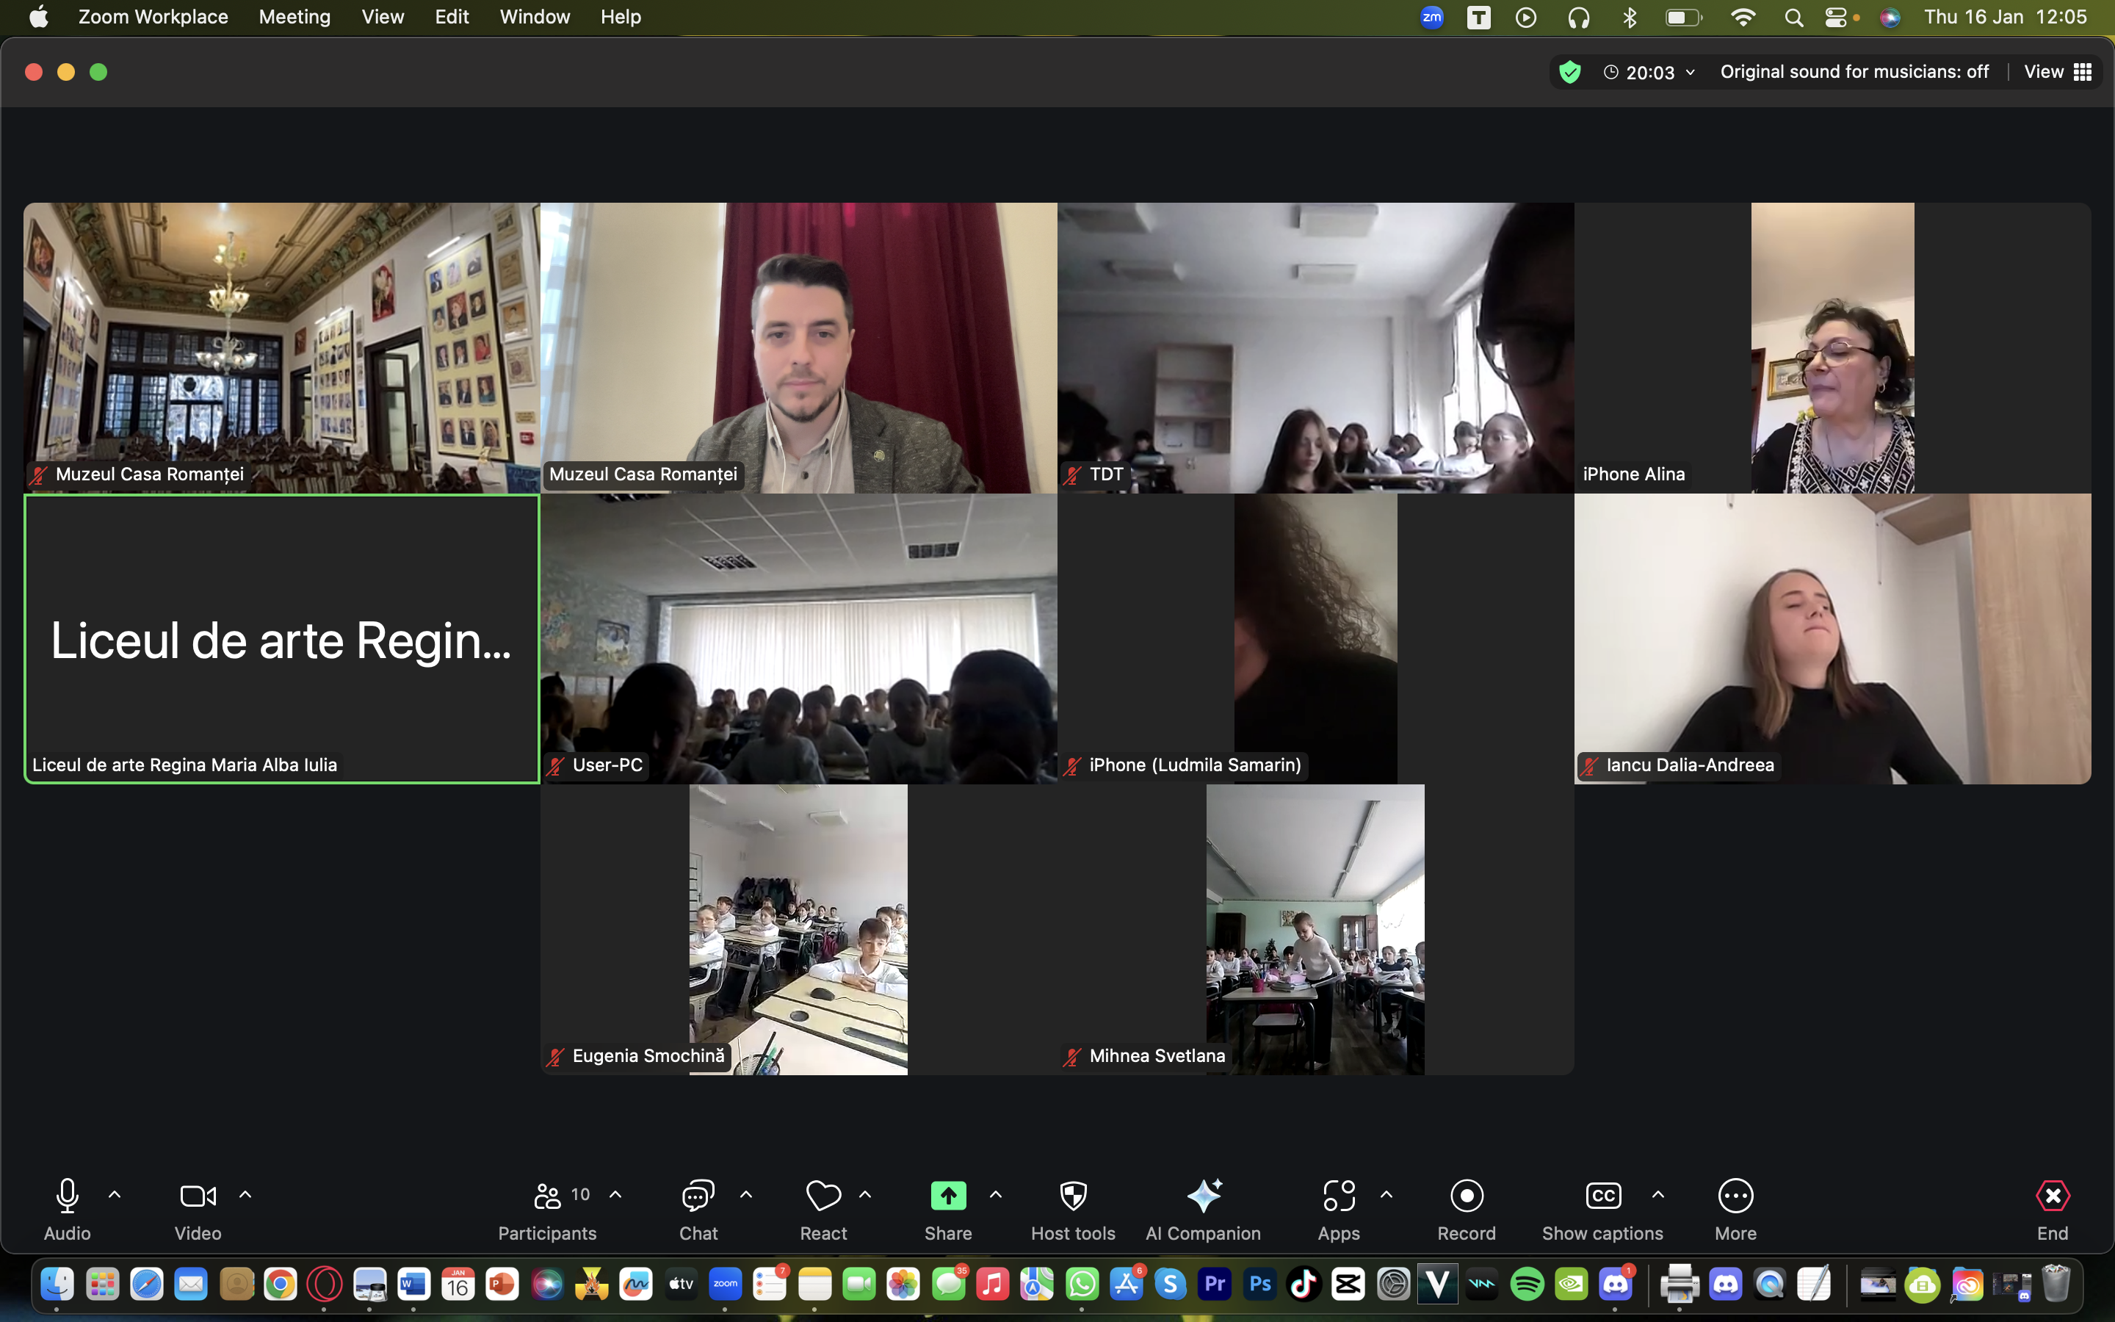Image resolution: width=2115 pixels, height=1322 pixels.
Task: Click the Share screen green icon
Action: coord(947,1195)
